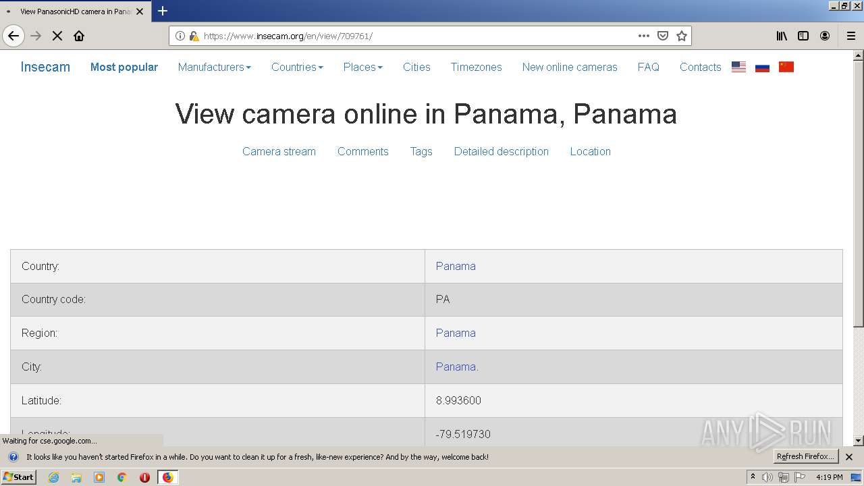Screen dimensions: 864x486
Task: Toggle the sidebars icon in toolbar
Action: point(803,36)
